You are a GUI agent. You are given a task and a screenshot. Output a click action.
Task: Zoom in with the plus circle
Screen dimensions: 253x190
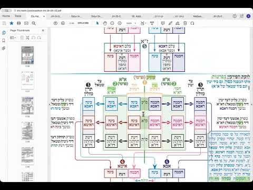tap(120, 23)
